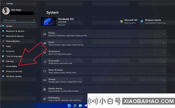Expand the Sound row chevron

point(164,43)
